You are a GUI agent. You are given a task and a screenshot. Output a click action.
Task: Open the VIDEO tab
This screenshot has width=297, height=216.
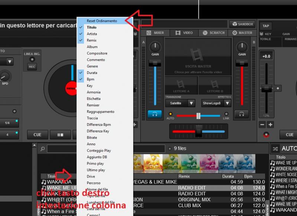click(x=184, y=33)
